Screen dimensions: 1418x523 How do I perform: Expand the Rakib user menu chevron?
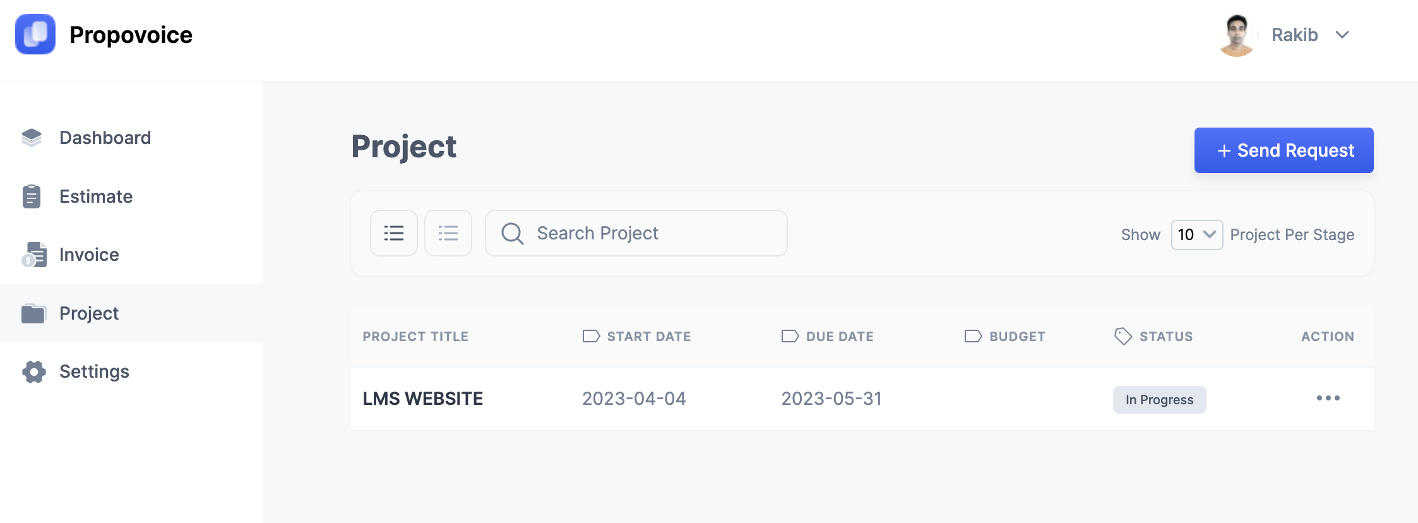coord(1342,35)
